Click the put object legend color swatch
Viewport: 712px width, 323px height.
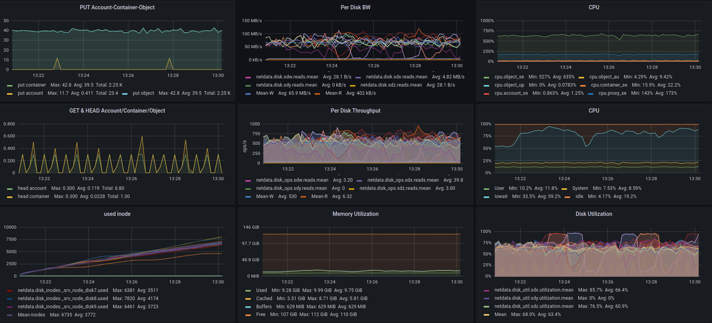point(125,94)
